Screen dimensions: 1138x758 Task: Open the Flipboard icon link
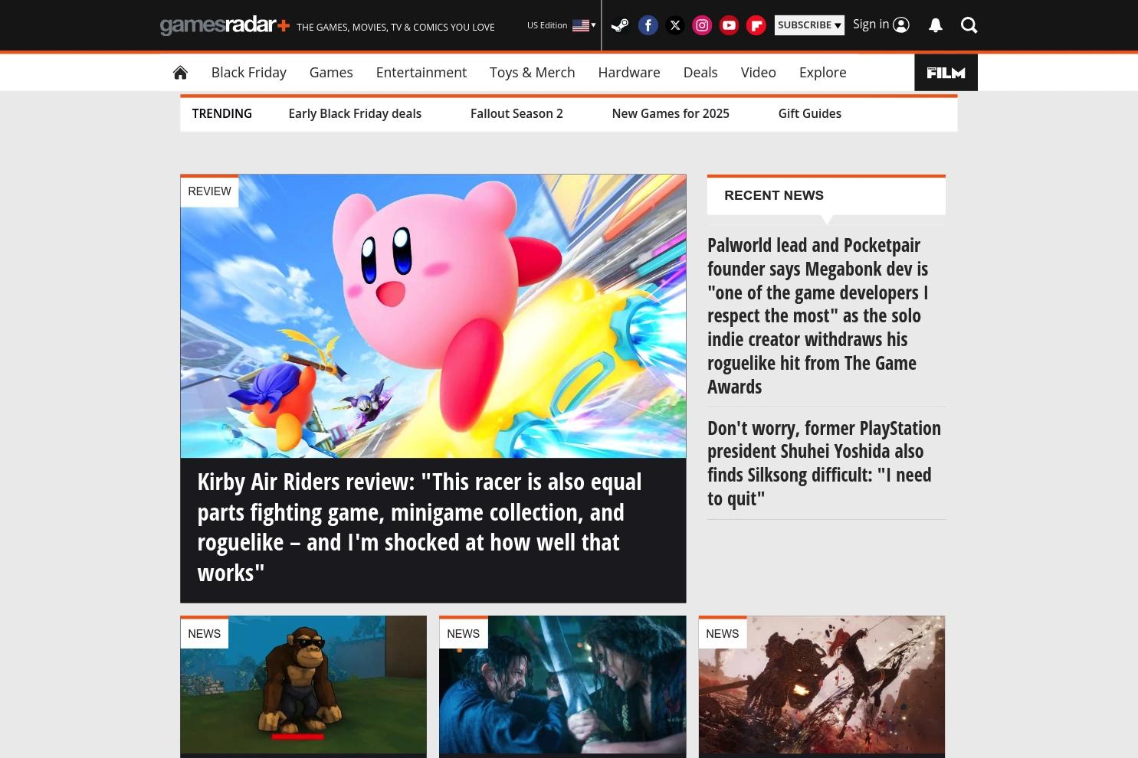pos(756,25)
